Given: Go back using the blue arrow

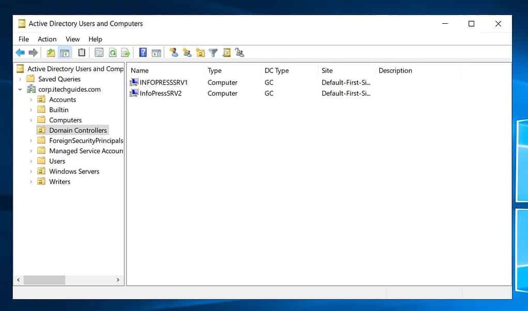Looking at the screenshot, I should 20,53.
